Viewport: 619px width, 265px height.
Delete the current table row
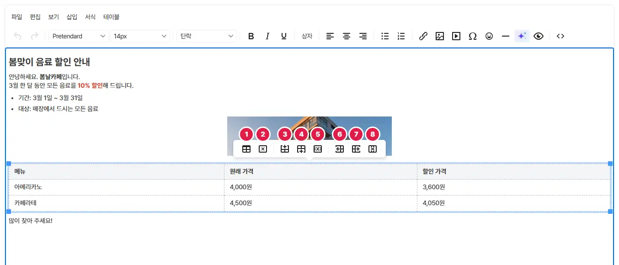[318, 149]
